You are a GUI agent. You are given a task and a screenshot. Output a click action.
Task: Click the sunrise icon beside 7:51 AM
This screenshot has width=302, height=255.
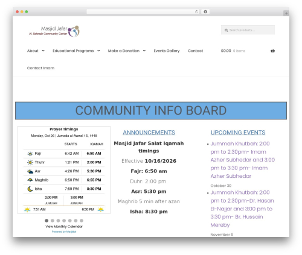pyautogui.click(x=27, y=210)
